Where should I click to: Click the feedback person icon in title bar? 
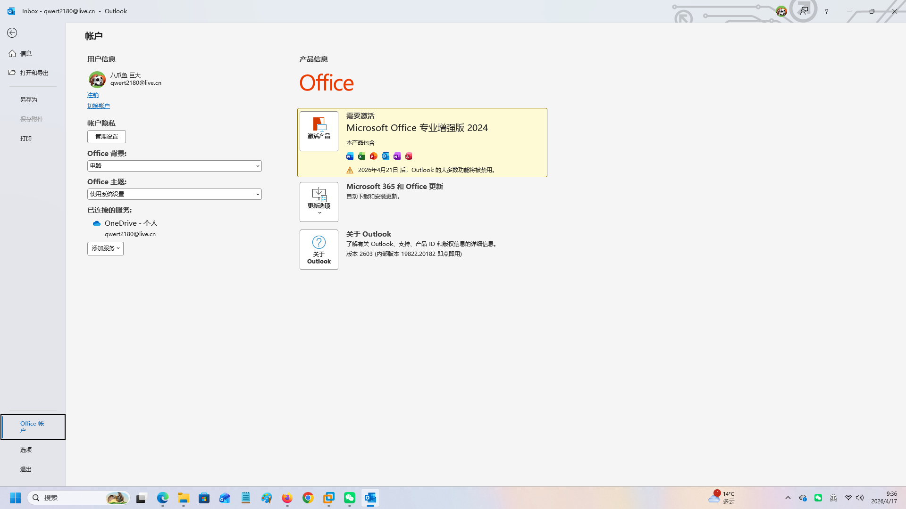click(804, 11)
